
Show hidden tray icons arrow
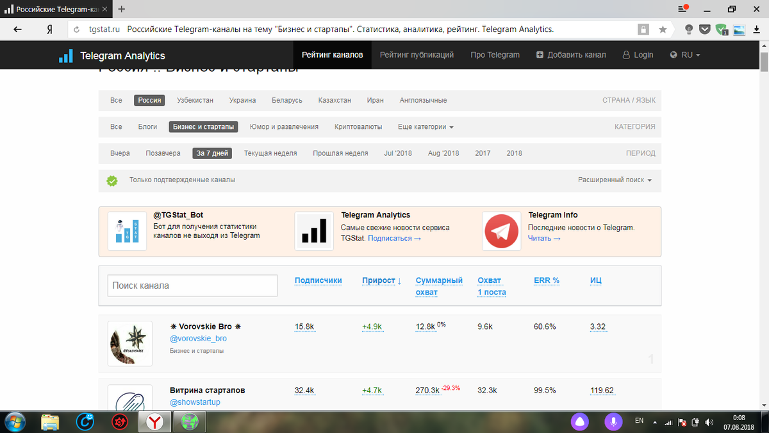coord(655,423)
